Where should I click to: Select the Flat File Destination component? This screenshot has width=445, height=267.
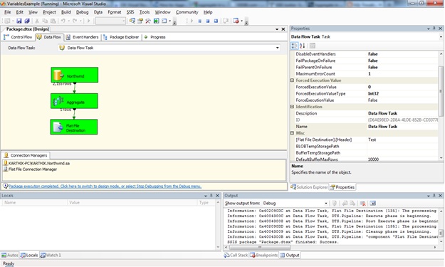coord(74,127)
